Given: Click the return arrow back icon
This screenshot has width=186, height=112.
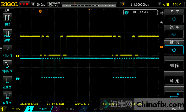Looking at the screenshot, I should pos(174,96).
